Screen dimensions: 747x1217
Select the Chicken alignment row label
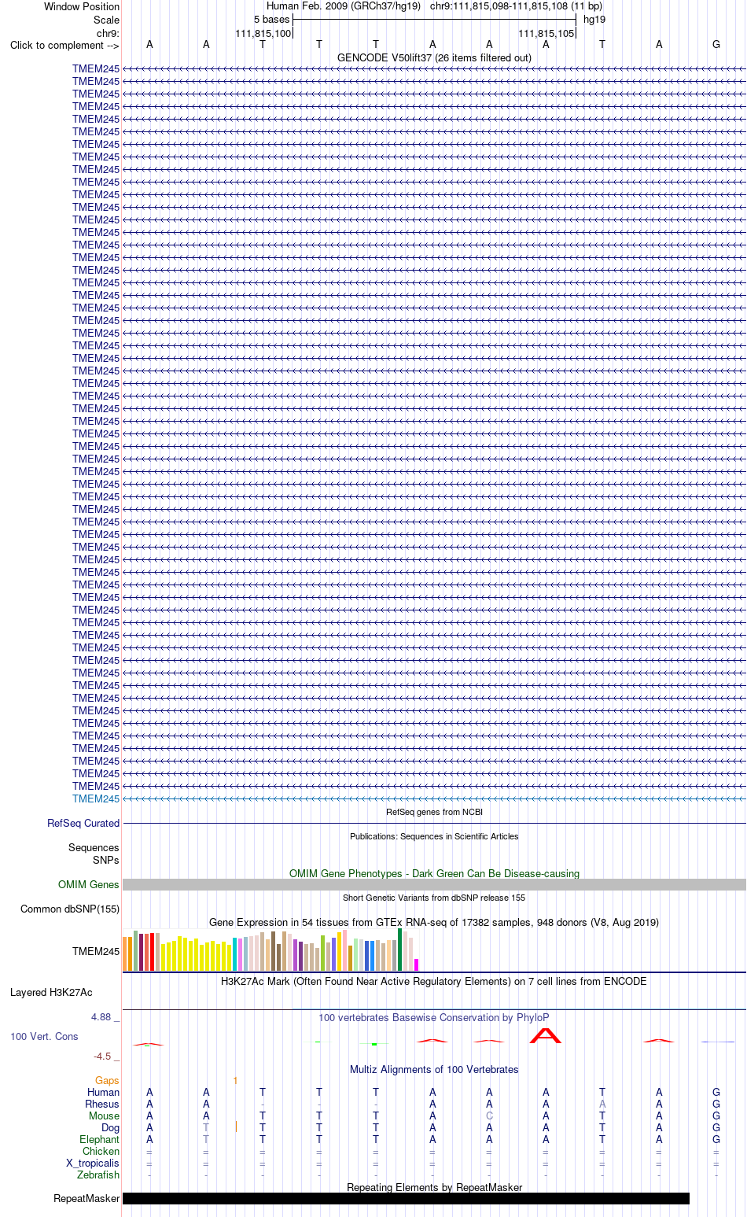pyautogui.click(x=101, y=1151)
